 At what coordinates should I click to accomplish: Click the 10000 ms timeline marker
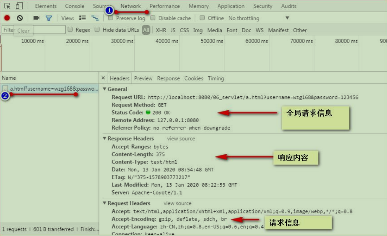click(x=32, y=41)
